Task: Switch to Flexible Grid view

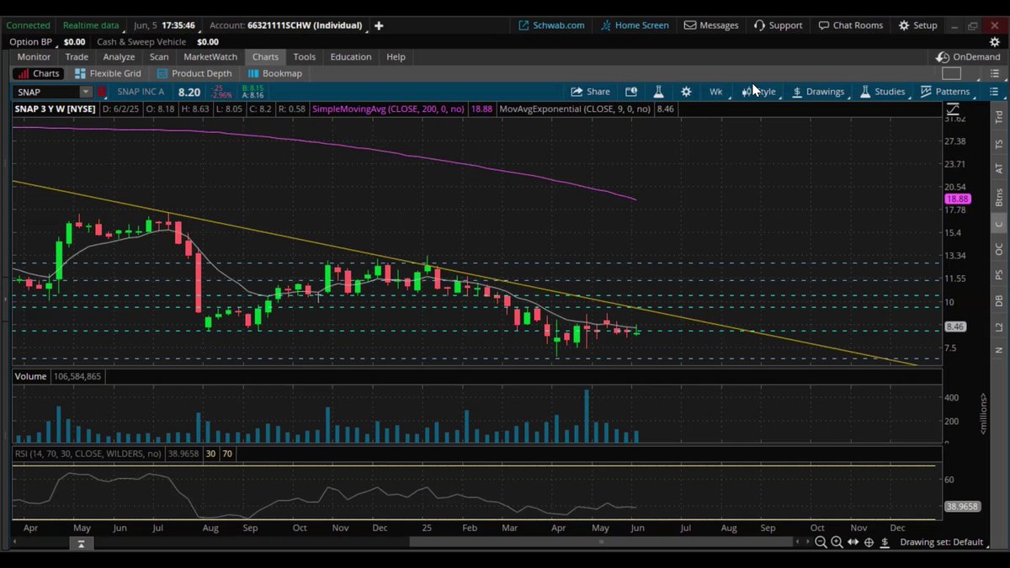Action: pyautogui.click(x=107, y=73)
